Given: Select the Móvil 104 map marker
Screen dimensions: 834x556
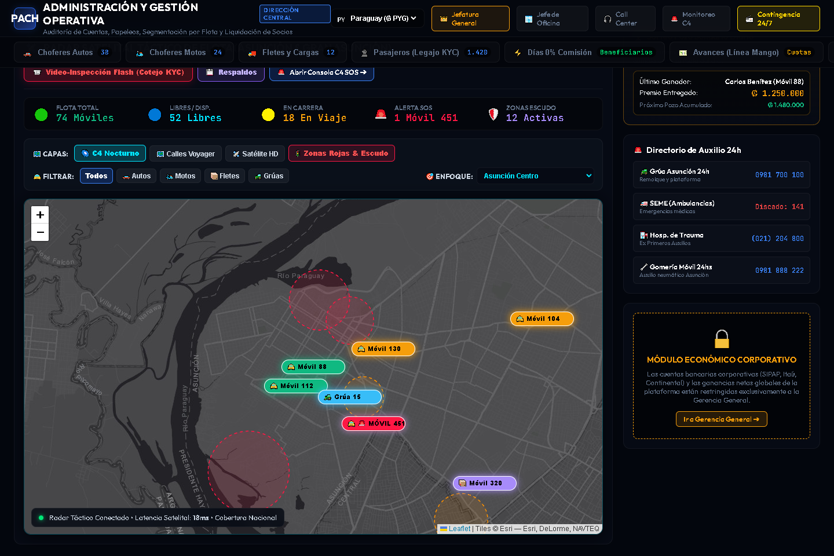Looking at the screenshot, I should pos(542,319).
